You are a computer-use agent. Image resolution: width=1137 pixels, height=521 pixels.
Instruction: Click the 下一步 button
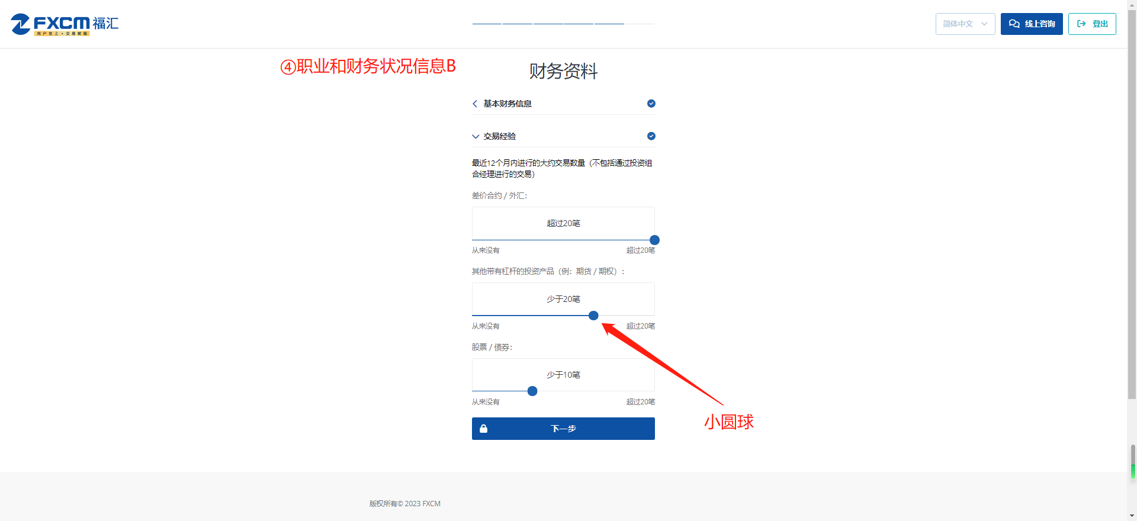[563, 429]
